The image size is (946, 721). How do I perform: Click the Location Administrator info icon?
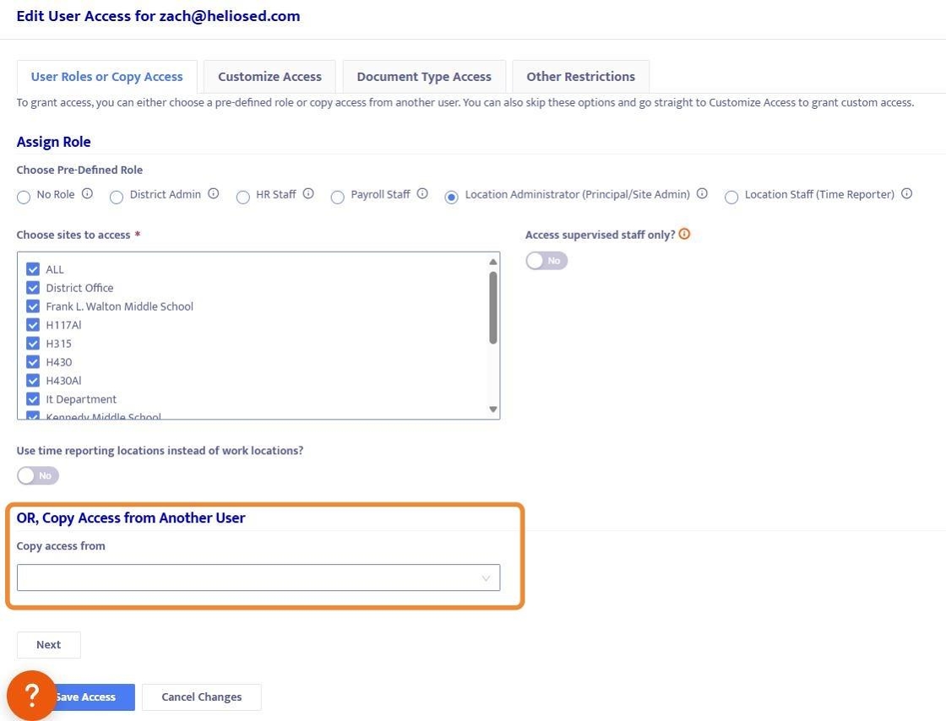[702, 194]
